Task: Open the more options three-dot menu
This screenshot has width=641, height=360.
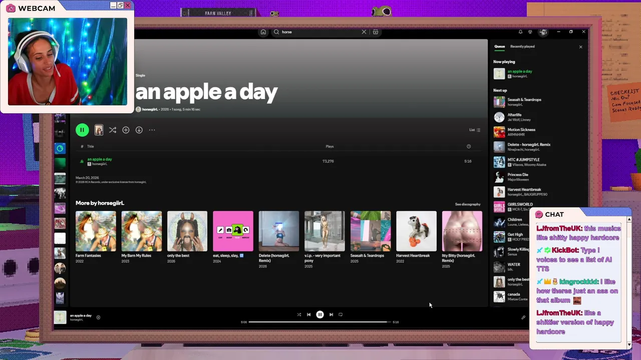Action: coord(152,130)
